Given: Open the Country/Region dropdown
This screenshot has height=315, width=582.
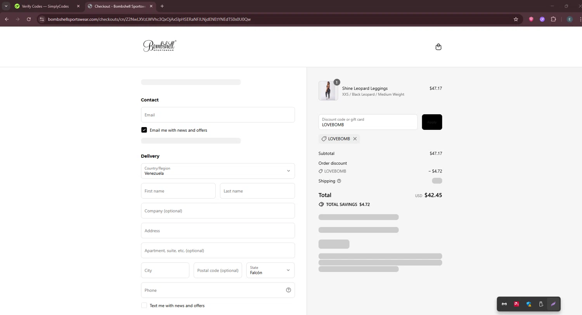Looking at the screenshot, I should (x=218, y=171).
